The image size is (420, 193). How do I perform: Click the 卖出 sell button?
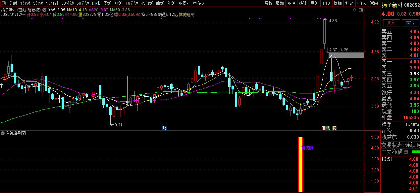click(410, 22)
